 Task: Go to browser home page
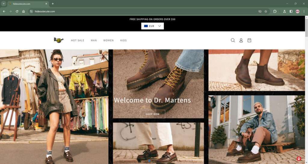click(x=23, y=11)
